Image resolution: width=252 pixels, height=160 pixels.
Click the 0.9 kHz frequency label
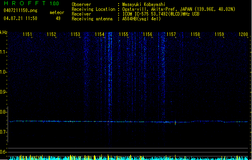pos(3,92)
